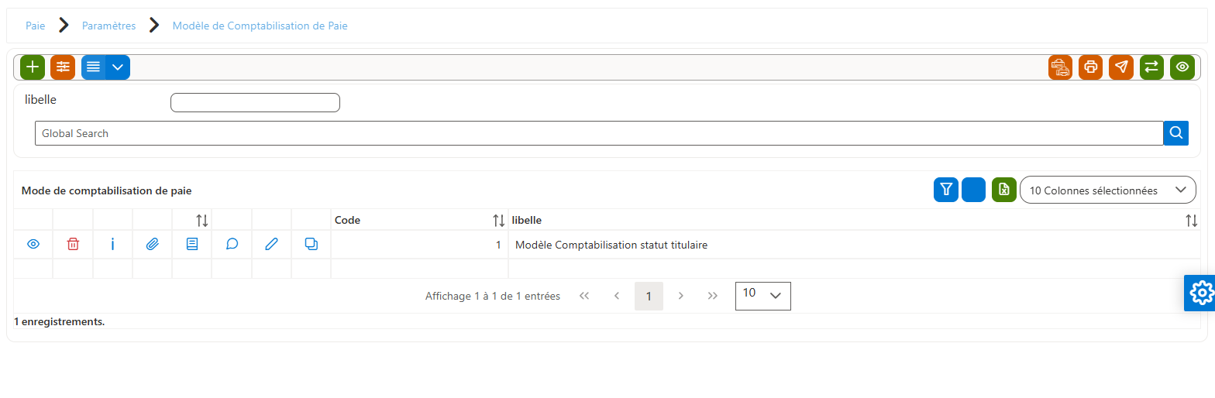
Task: Open attachments with the paperclip icon
Action: pos(152,245)
